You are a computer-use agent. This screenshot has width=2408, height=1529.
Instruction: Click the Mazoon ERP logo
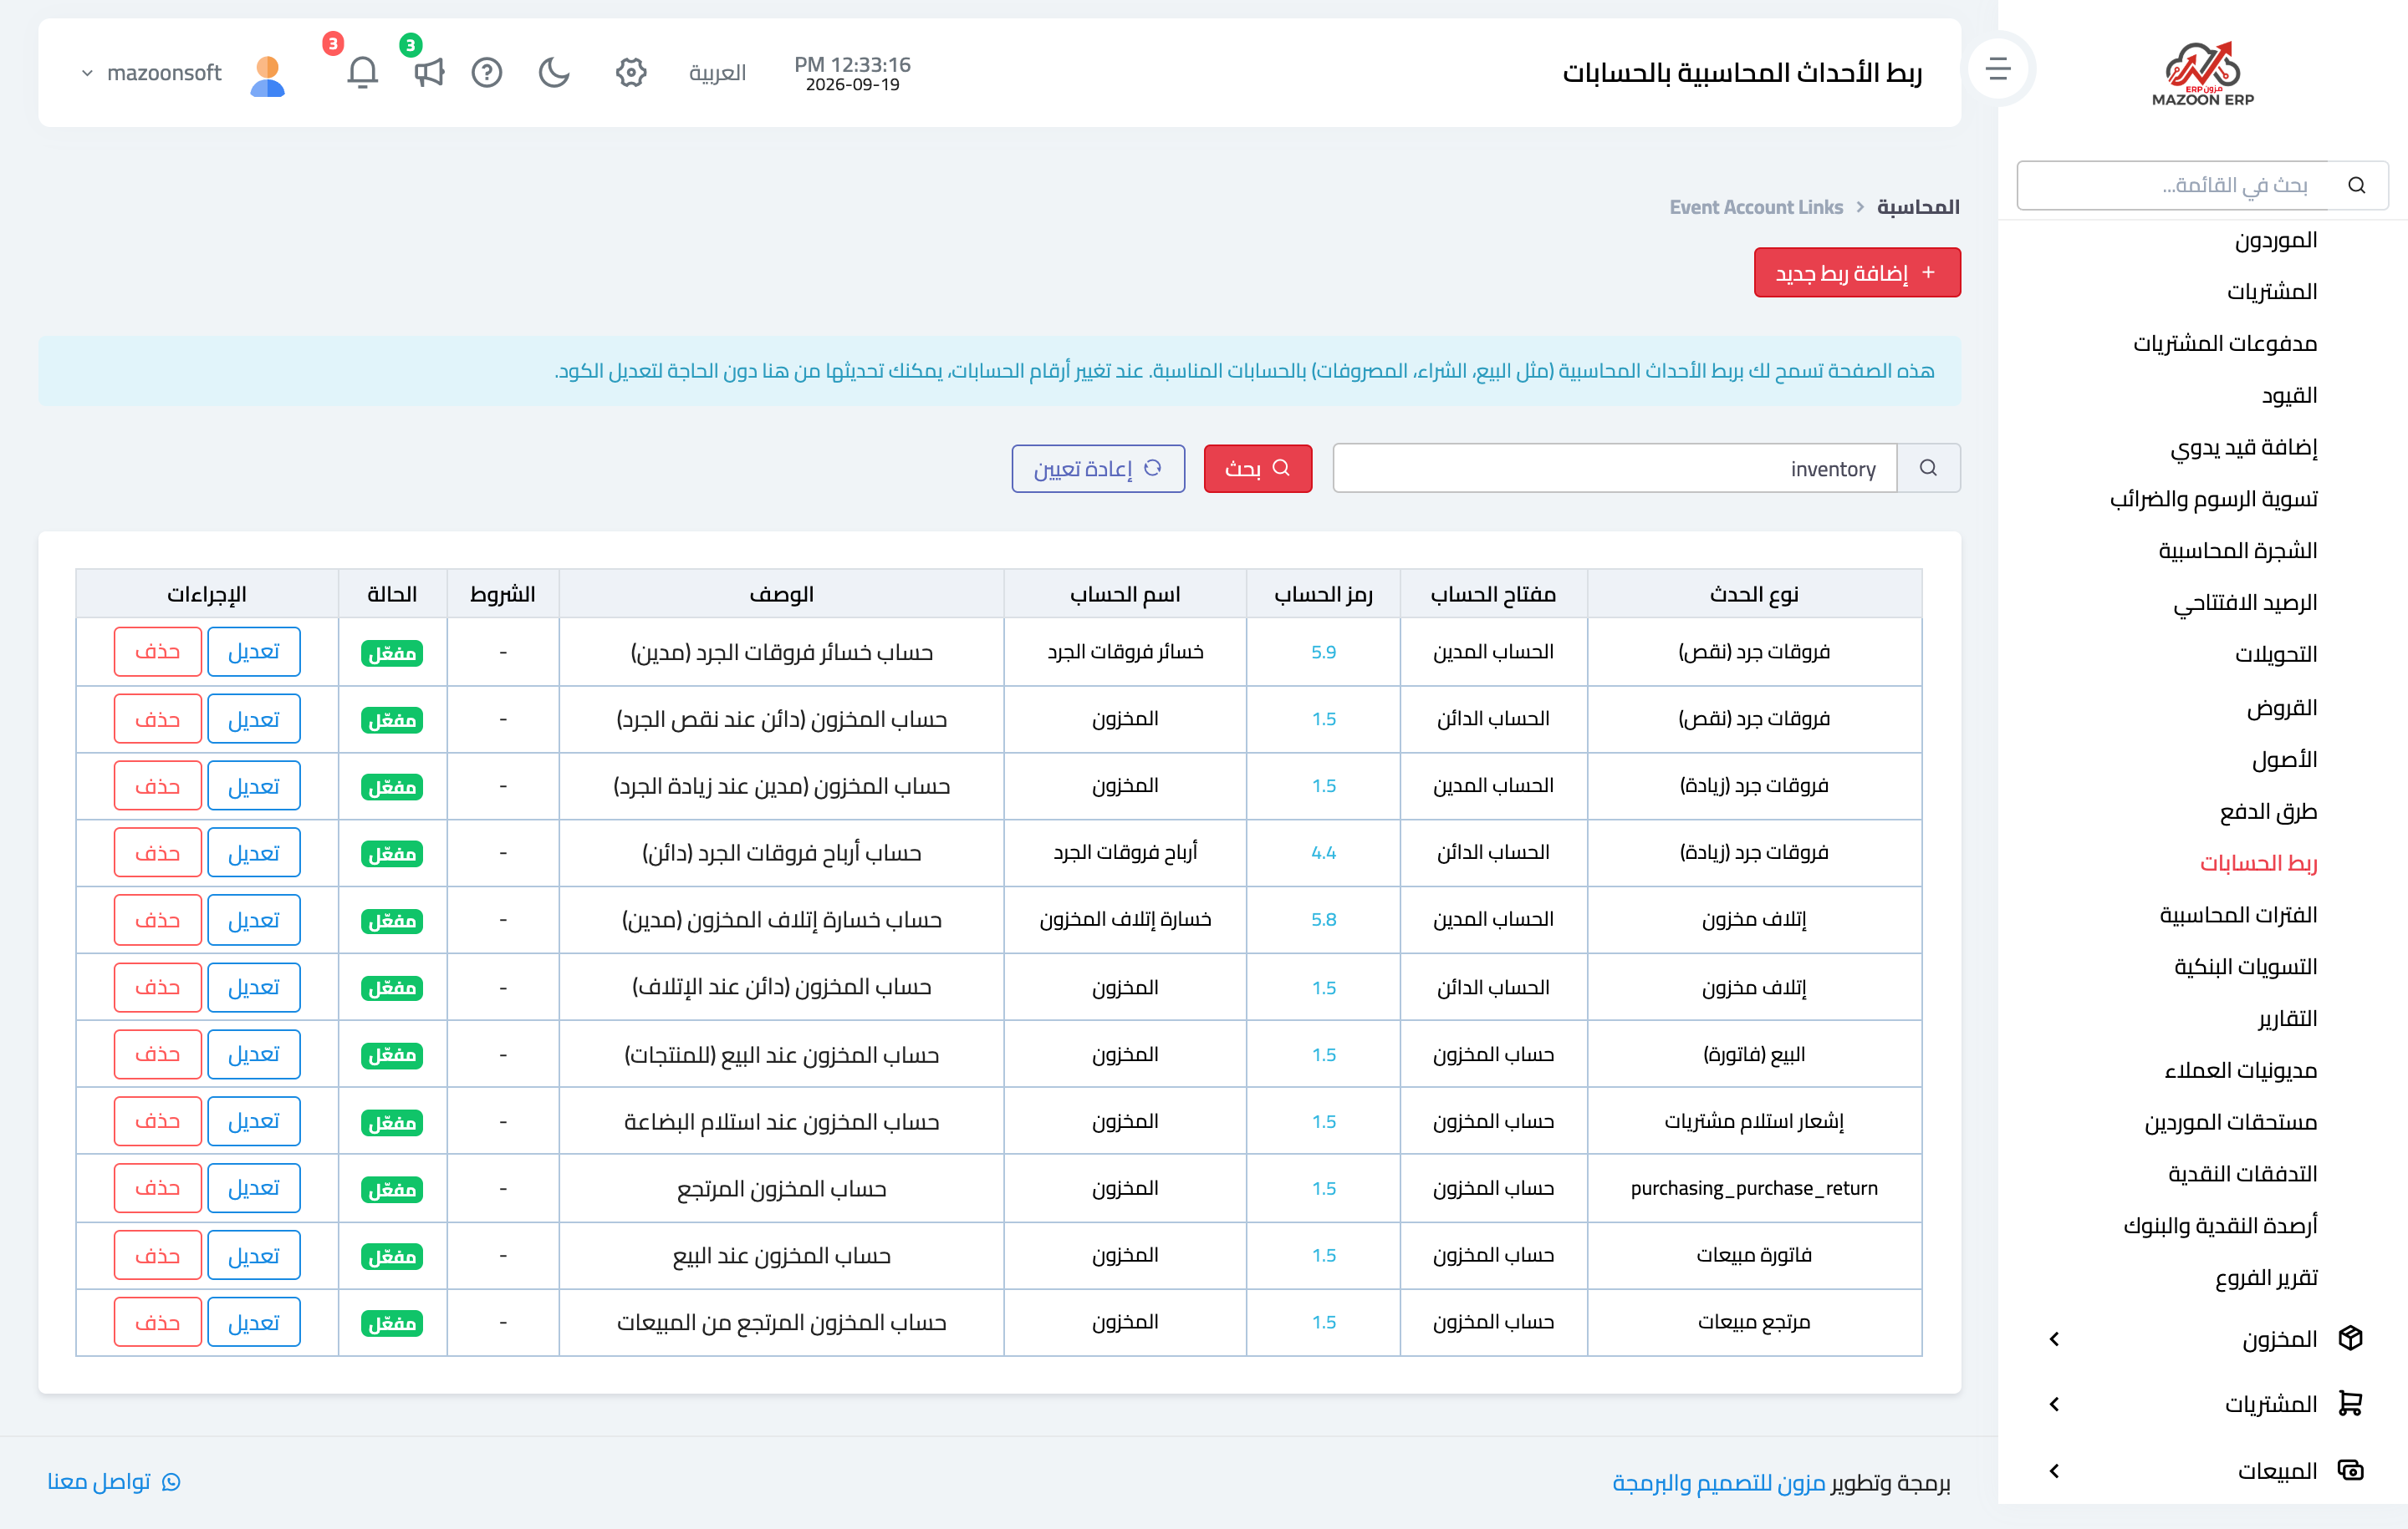pos(2202,73)
